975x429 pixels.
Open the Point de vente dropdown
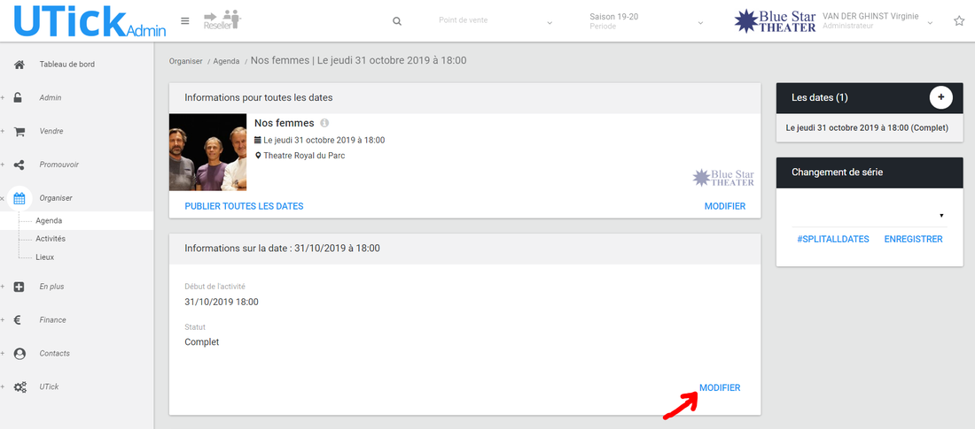click(x=495, y=21)
